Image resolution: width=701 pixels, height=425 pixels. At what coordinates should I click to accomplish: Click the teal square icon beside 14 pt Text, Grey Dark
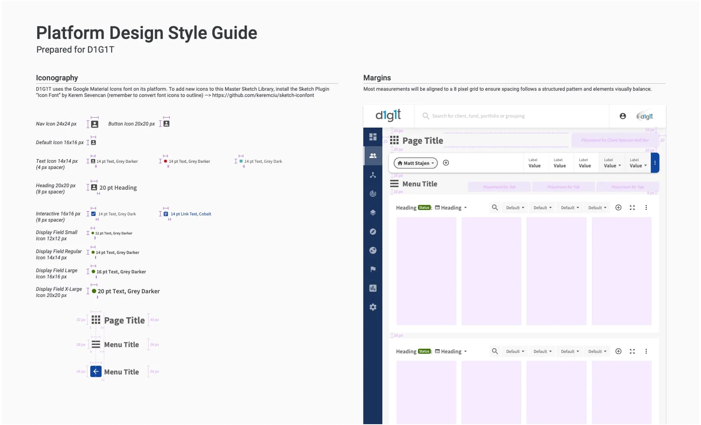(x=241, y=161)
